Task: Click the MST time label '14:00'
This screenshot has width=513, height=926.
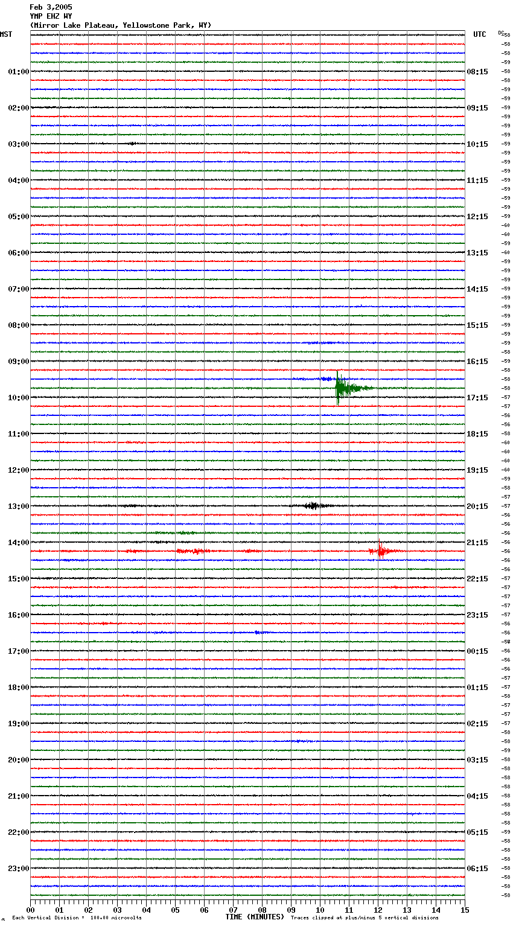Action: tap(19, 543)
